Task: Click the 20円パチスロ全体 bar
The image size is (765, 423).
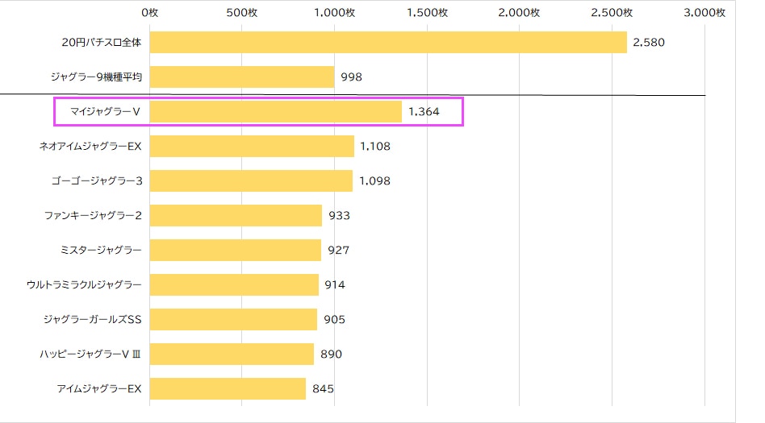Action: (x=388, y=43)
